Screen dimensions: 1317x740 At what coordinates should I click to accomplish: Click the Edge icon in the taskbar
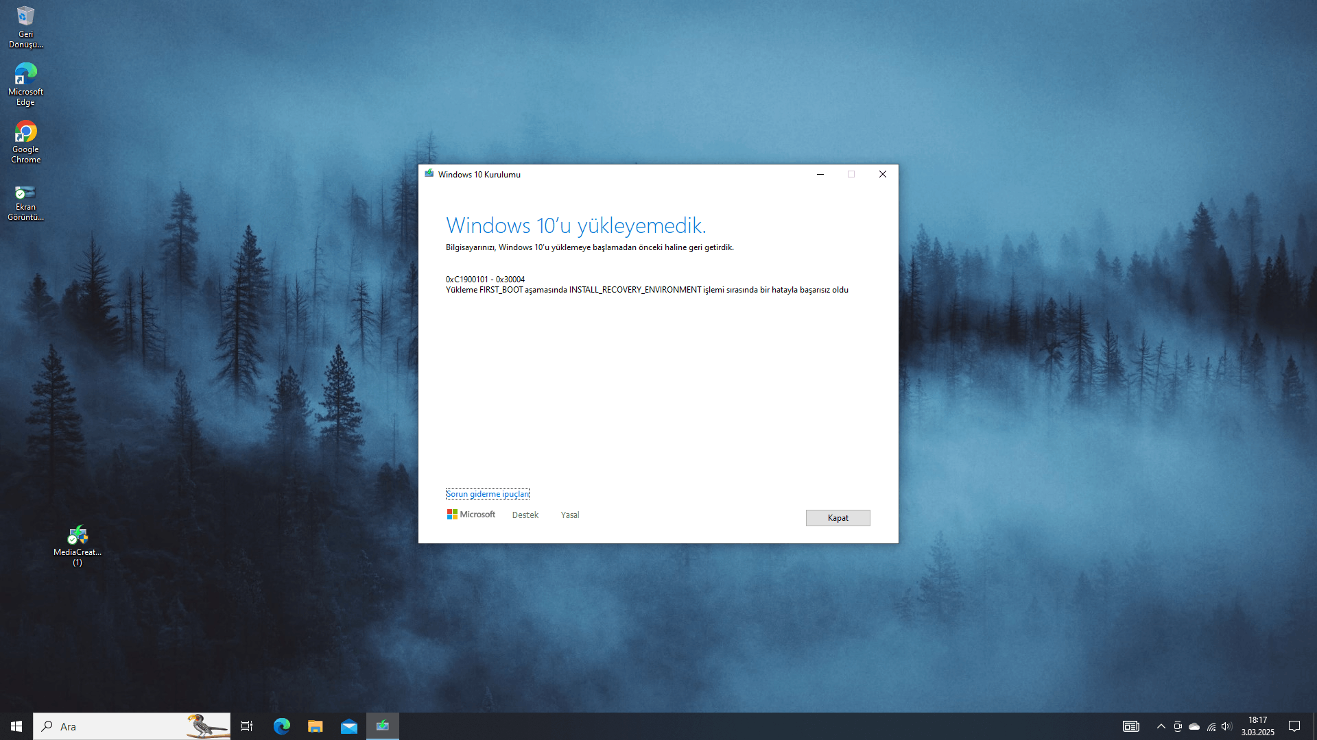pyautogui.click(x=281, y=726)
